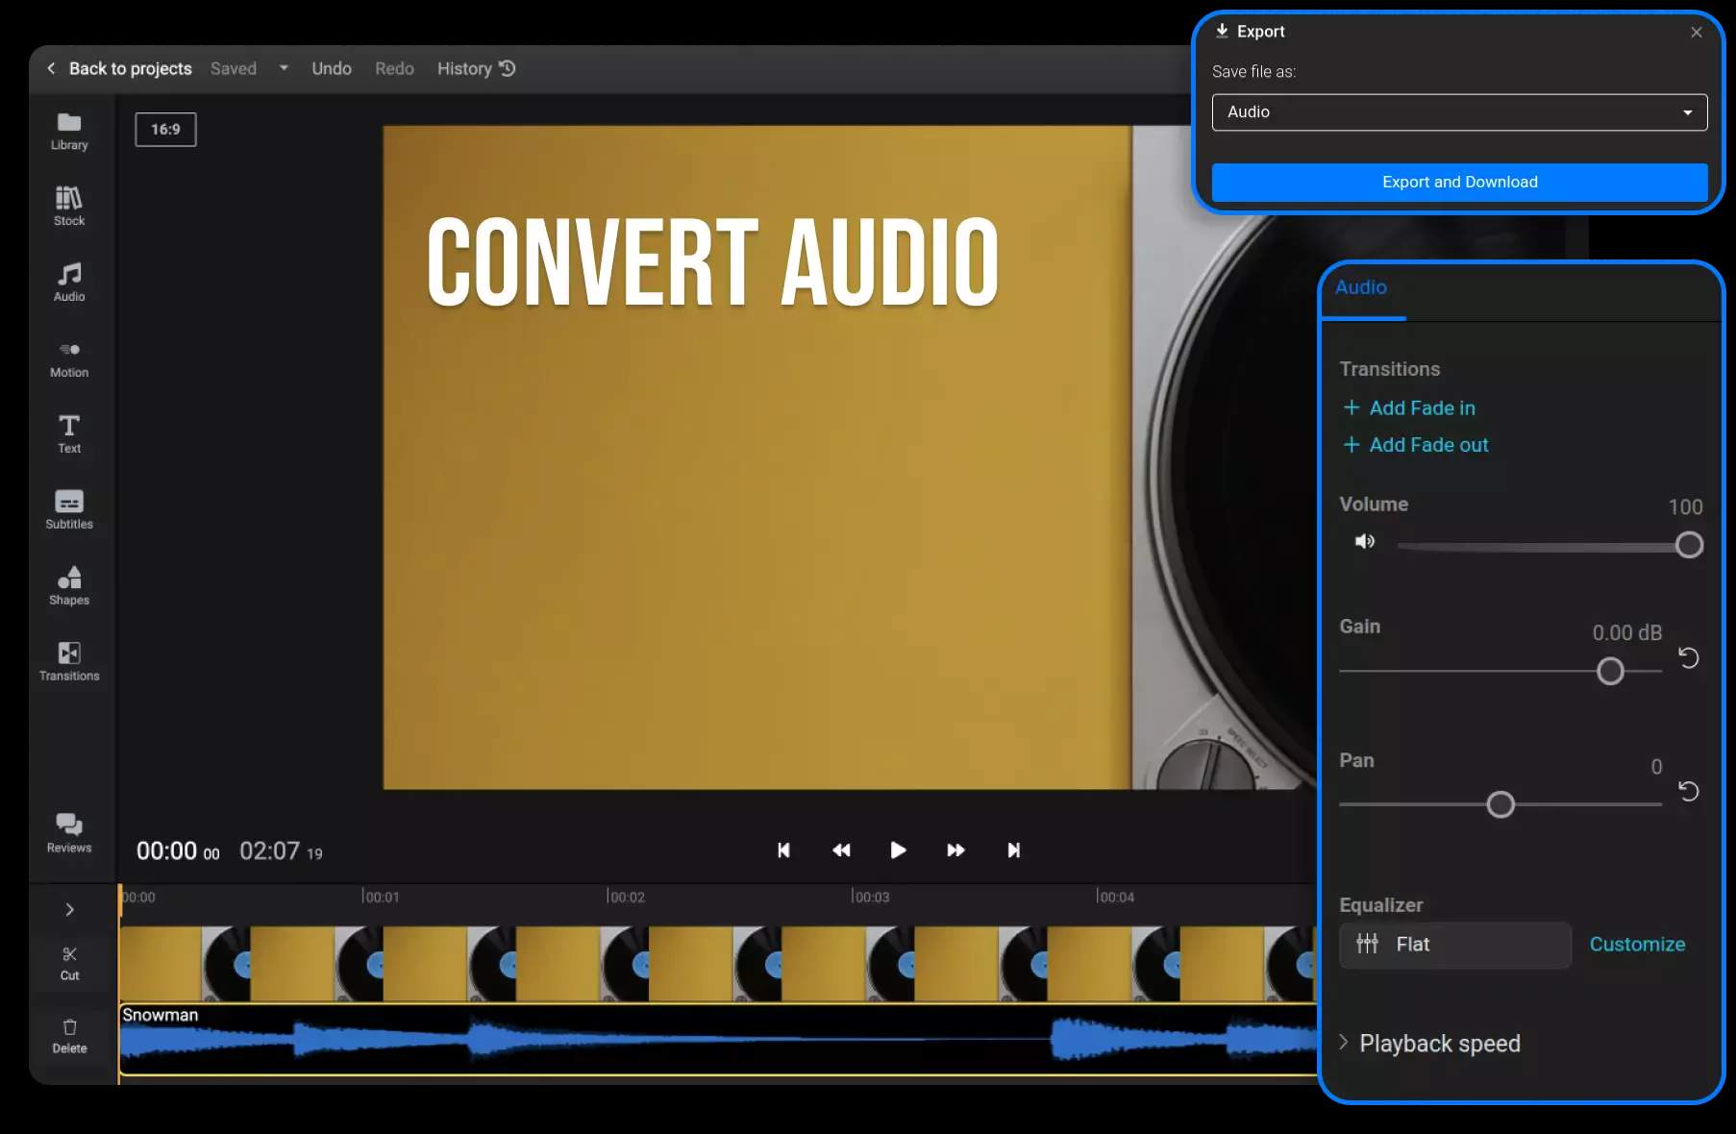The height and width of the screenshot is (1134, 1736).
Task: Open the Subtitles panel
Action: 69,510
